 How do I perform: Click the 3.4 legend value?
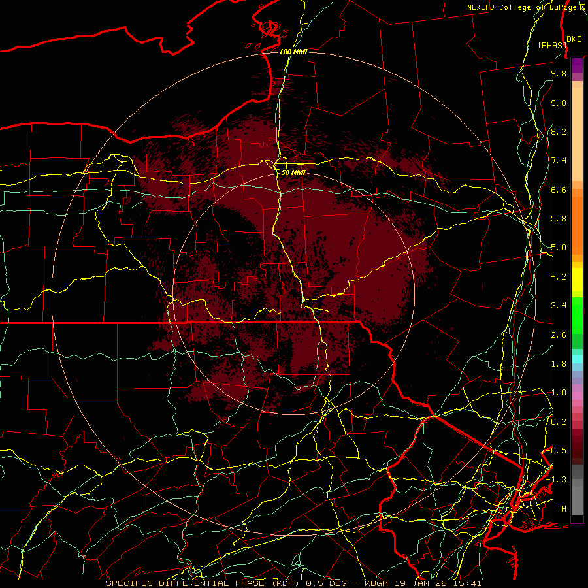(x=559, y=306)
